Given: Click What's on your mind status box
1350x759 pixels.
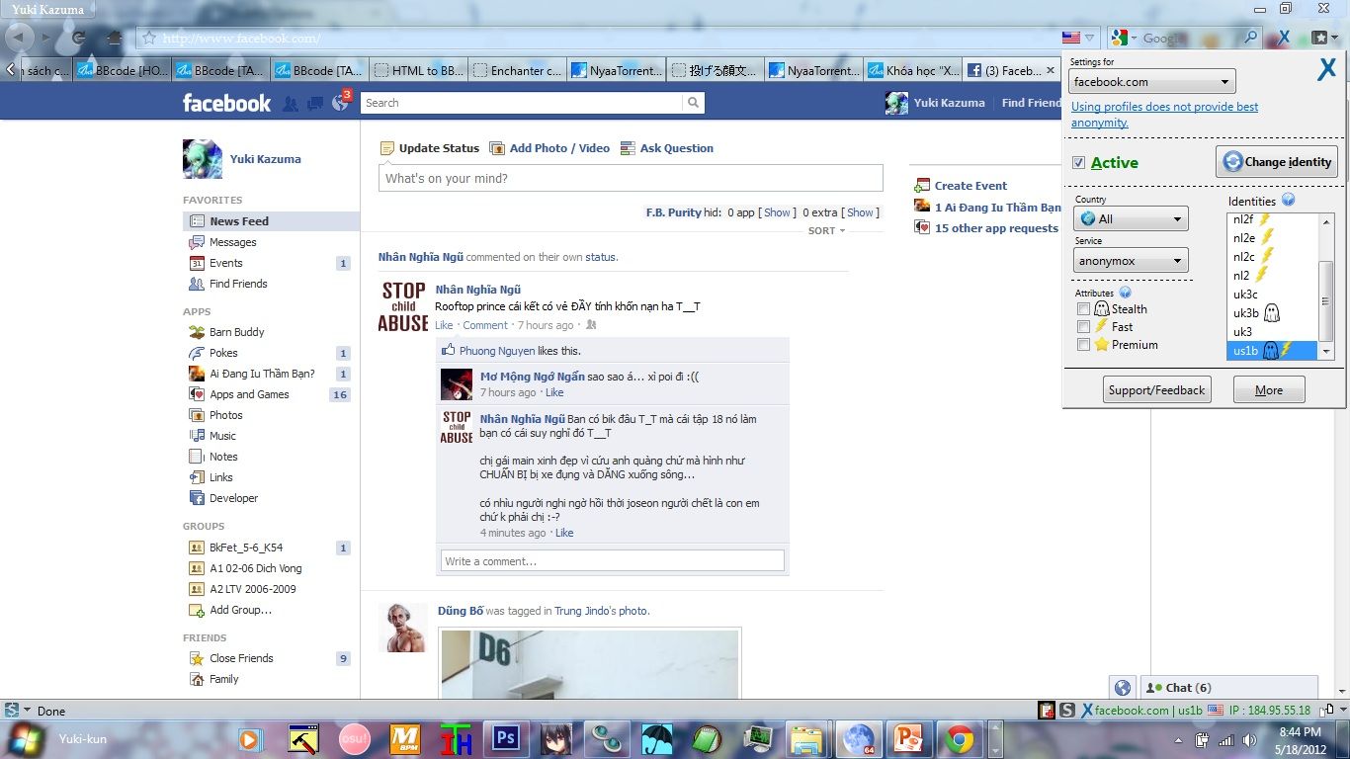Looking at the screenshot, I should pos(631,179).
